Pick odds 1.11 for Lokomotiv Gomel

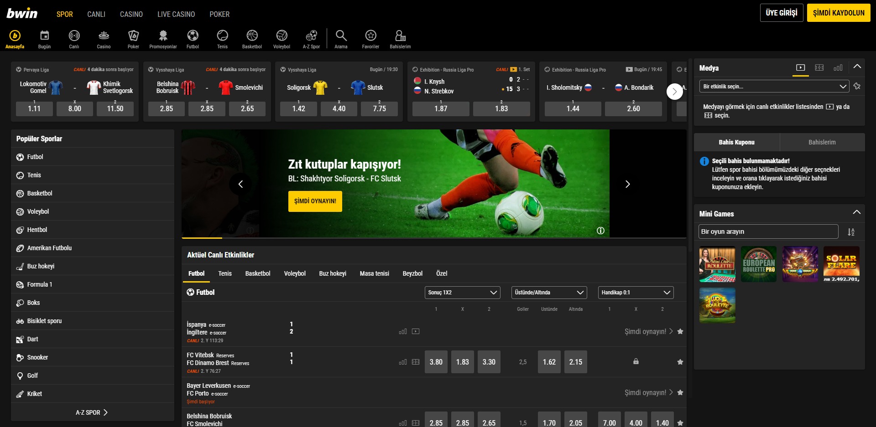click(x=34, y=108)
